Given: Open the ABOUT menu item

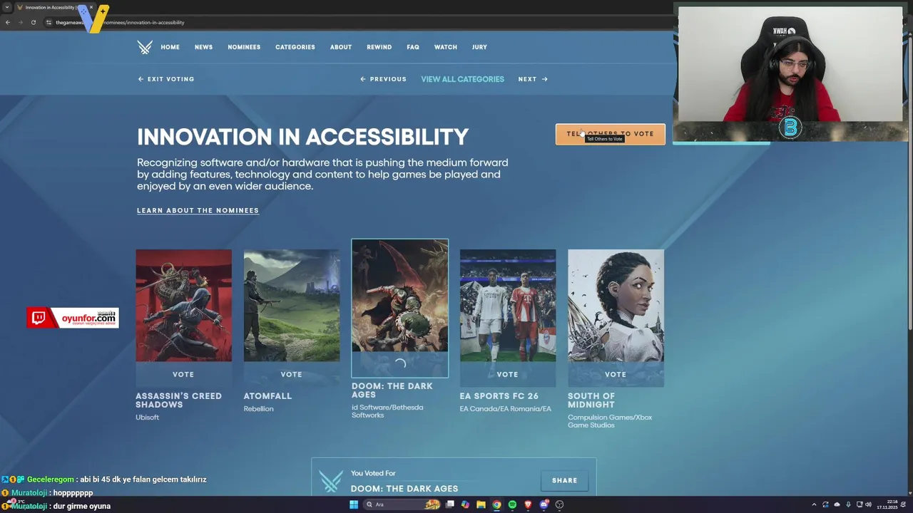Looking at the screenshot, I should tap(341, 47).
